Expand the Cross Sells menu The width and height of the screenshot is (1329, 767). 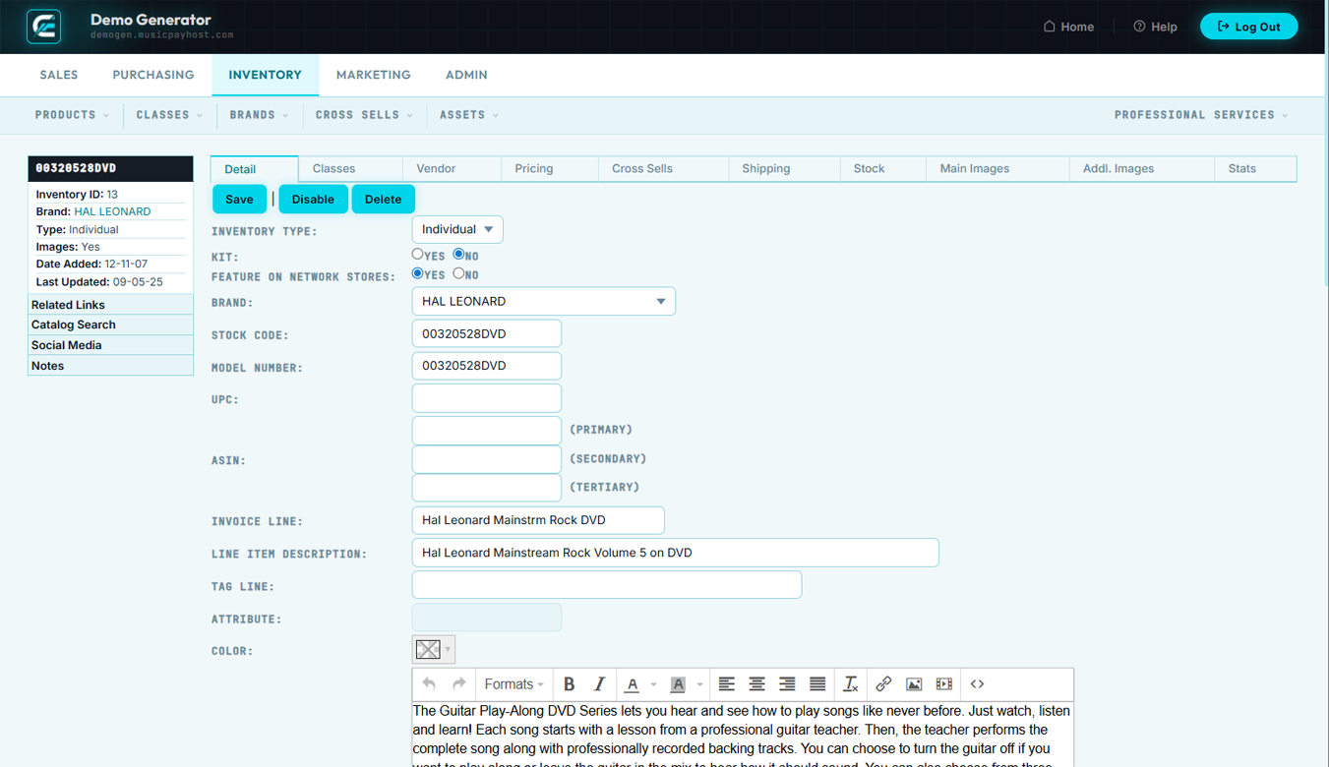364,115
